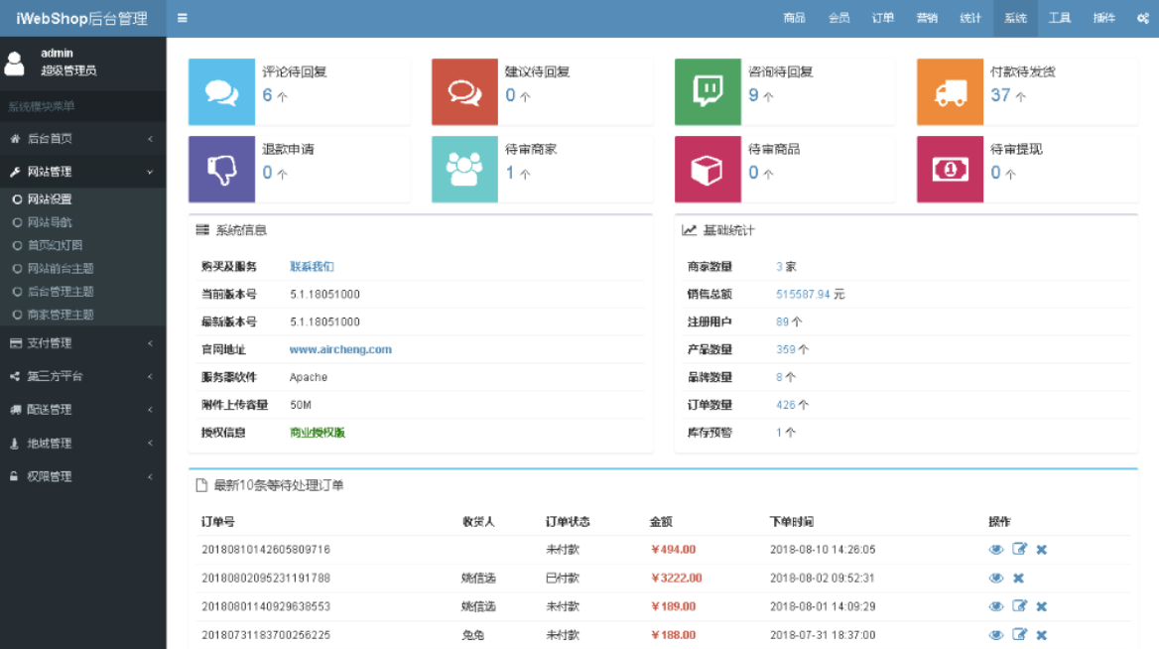Open the settings gears icon in top bar
The height and width of the screenshot is (649, 1159).
[x=1143, y=19]
